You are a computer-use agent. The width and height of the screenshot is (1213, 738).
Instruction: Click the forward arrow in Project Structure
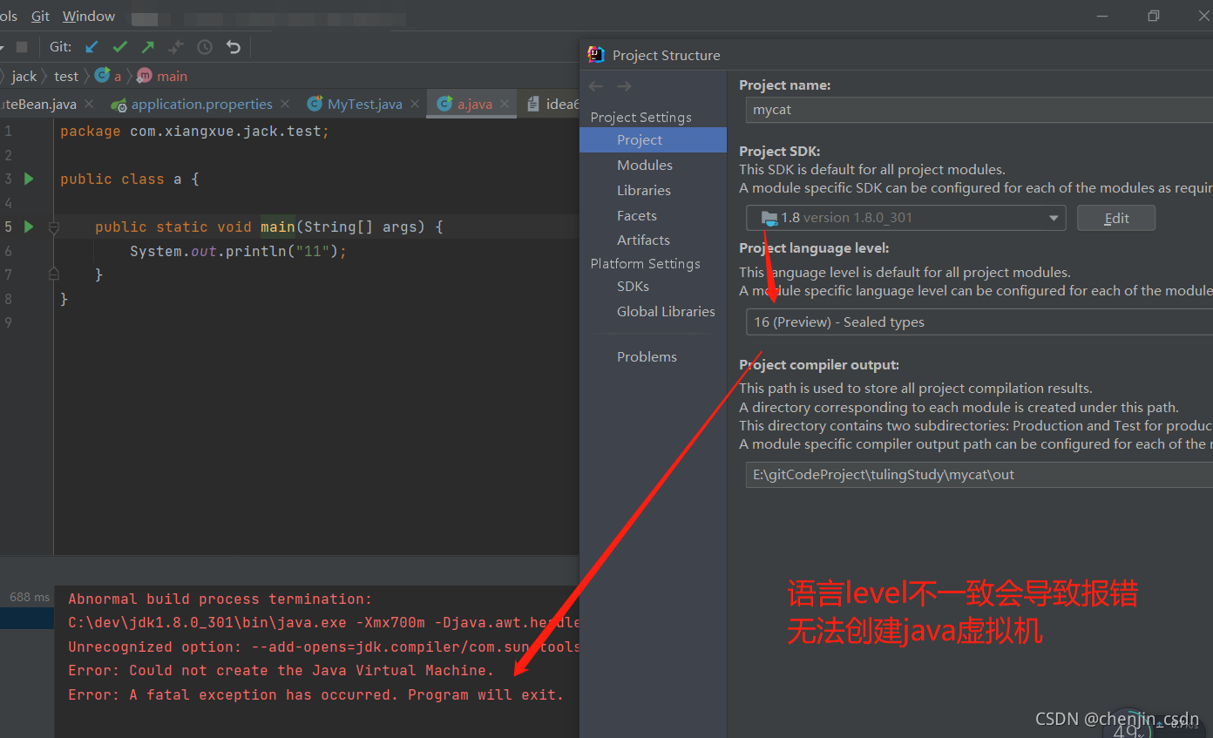pyautogui.click(x=624, y=86)
